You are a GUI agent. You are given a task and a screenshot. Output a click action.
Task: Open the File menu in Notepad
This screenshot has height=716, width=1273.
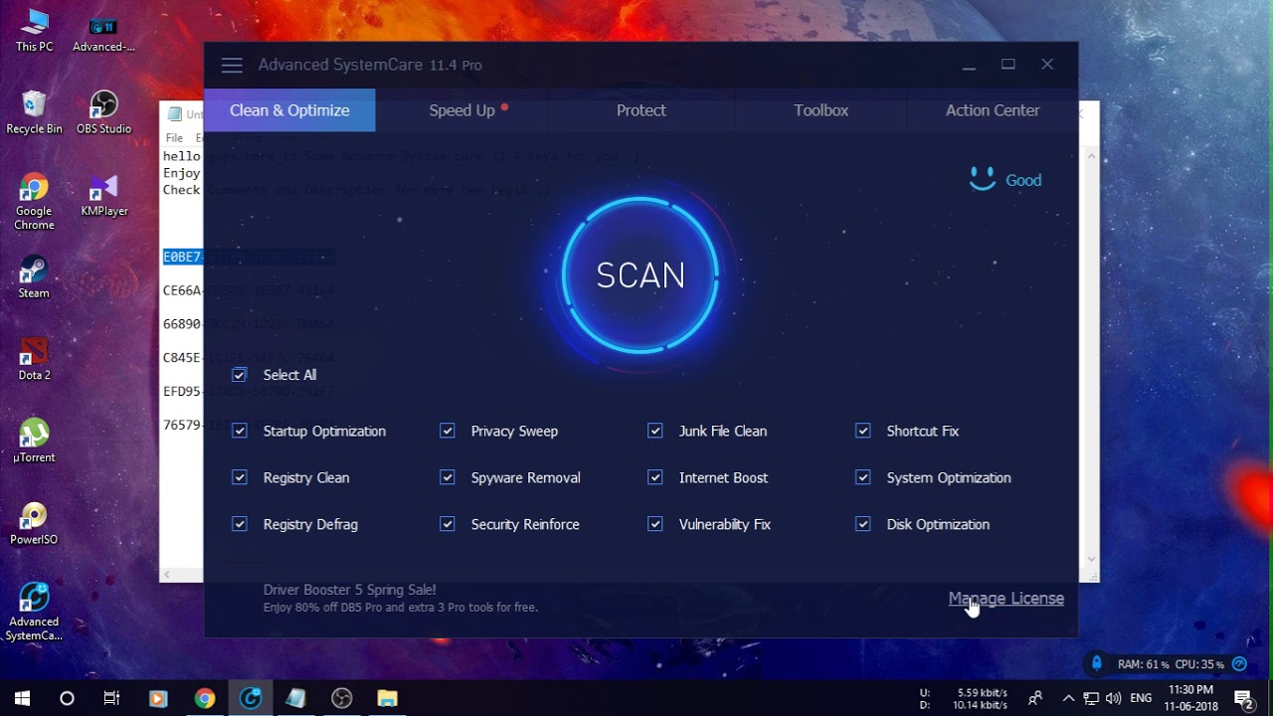pos(174,138)
